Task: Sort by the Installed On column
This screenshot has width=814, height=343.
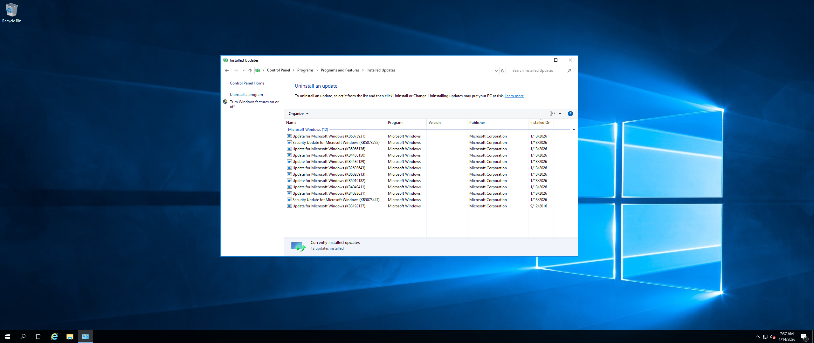Action: tap(540, 123)
